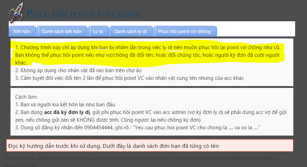Switch to Danh sách kết hôn tab
Image resolution: width=307 pixels, height=167 pixels.
pyautogui.click(x=62, y=31)
